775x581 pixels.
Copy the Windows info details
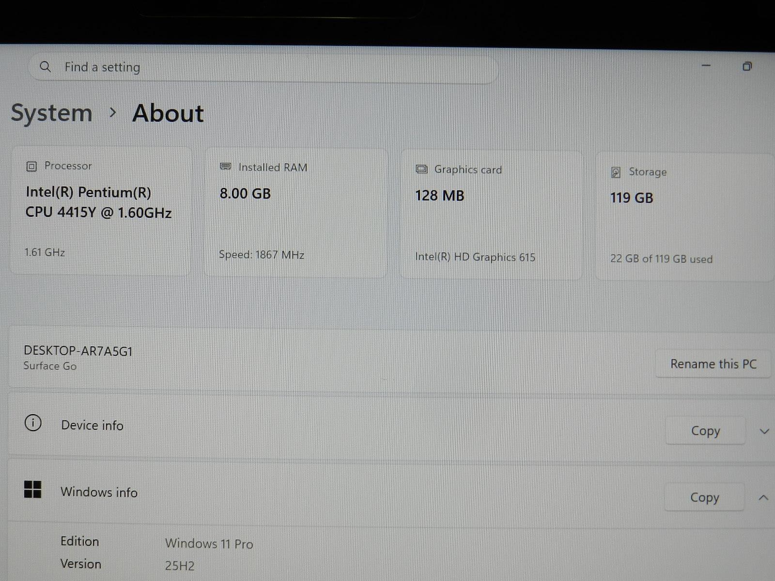704,497
